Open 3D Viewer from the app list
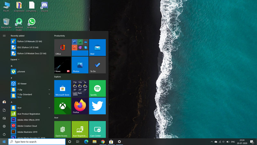This screenshot has width=257, height=145. pos(31,83)
